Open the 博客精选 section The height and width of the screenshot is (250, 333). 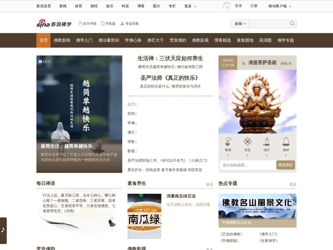223,40
